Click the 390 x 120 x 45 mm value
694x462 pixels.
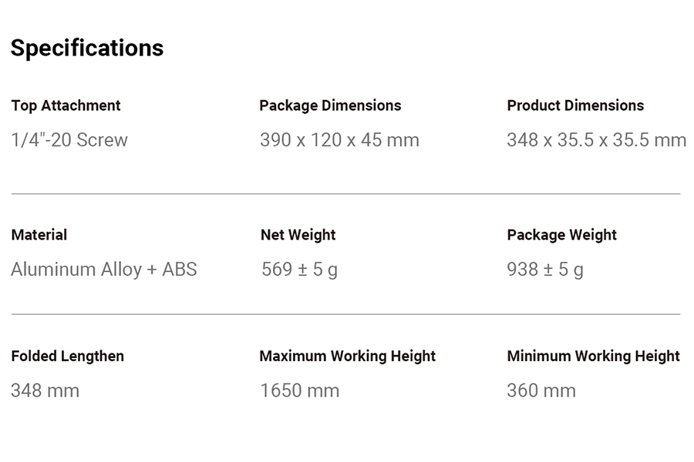point(339,139)
